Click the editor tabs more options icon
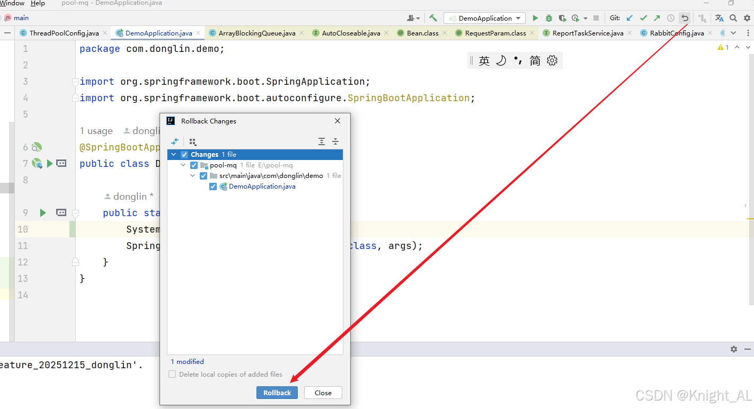The height and width of the screenshot is (409, 754). point(747,33)
